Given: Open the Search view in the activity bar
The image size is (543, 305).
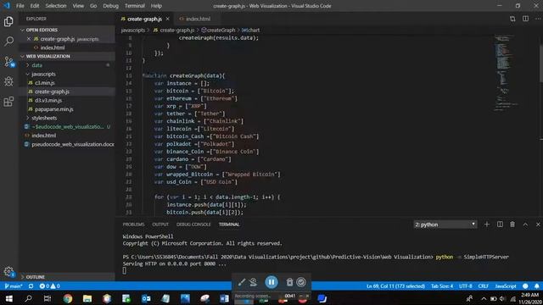Looking at the screenshot, I should [8, 42].
